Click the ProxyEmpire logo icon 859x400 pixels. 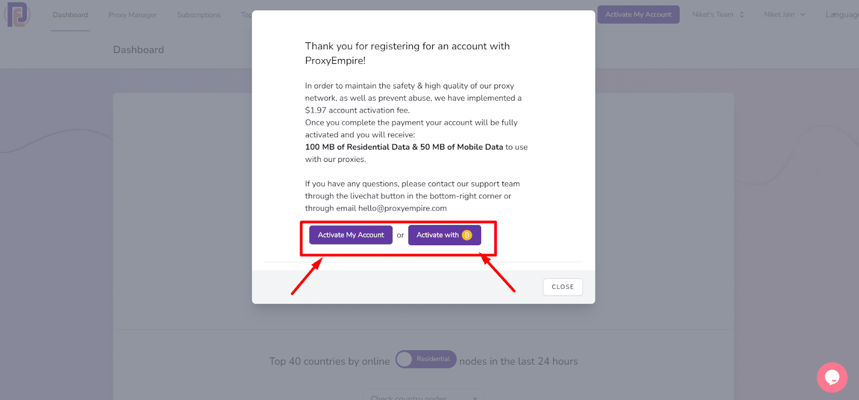tap(17, 14)
